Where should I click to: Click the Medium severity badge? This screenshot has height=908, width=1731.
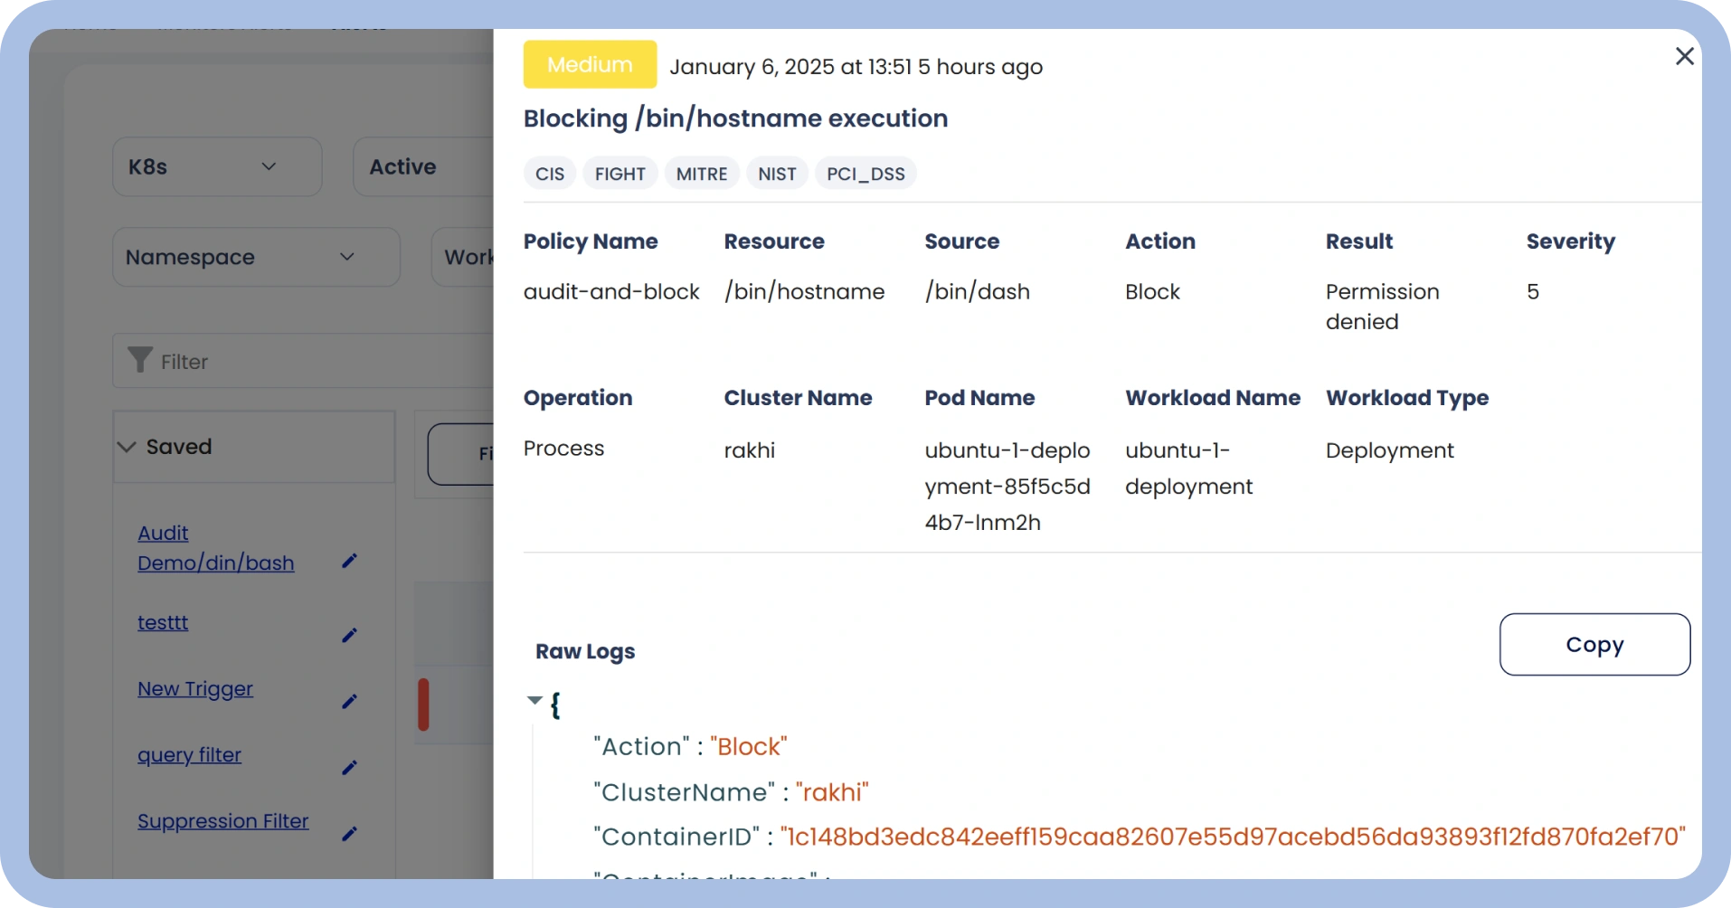click(x=590, y=64)
